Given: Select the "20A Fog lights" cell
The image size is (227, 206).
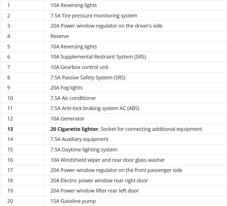Looking at the screenshot, I should click(x=66, y=88).
